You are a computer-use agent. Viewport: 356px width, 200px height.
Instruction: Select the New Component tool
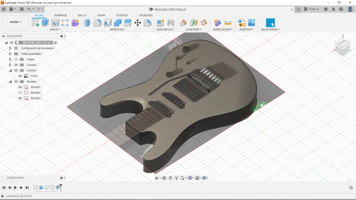(x=161, y=23)
